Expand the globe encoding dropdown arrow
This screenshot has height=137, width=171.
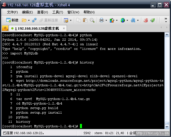point(127,20)
